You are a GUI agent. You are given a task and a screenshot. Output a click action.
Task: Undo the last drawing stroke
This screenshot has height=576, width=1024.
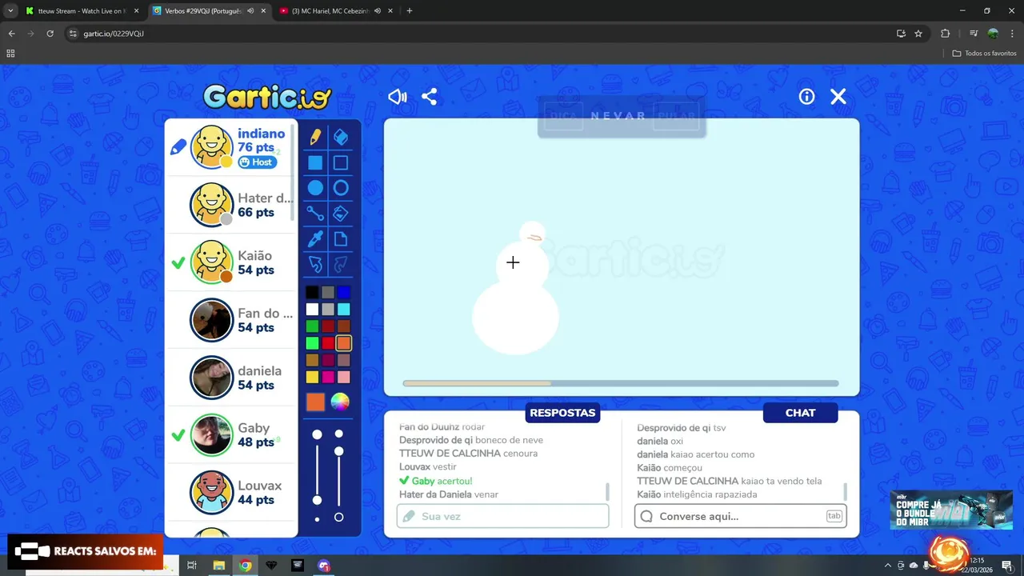pyautogui.click(x=315, y=264)
